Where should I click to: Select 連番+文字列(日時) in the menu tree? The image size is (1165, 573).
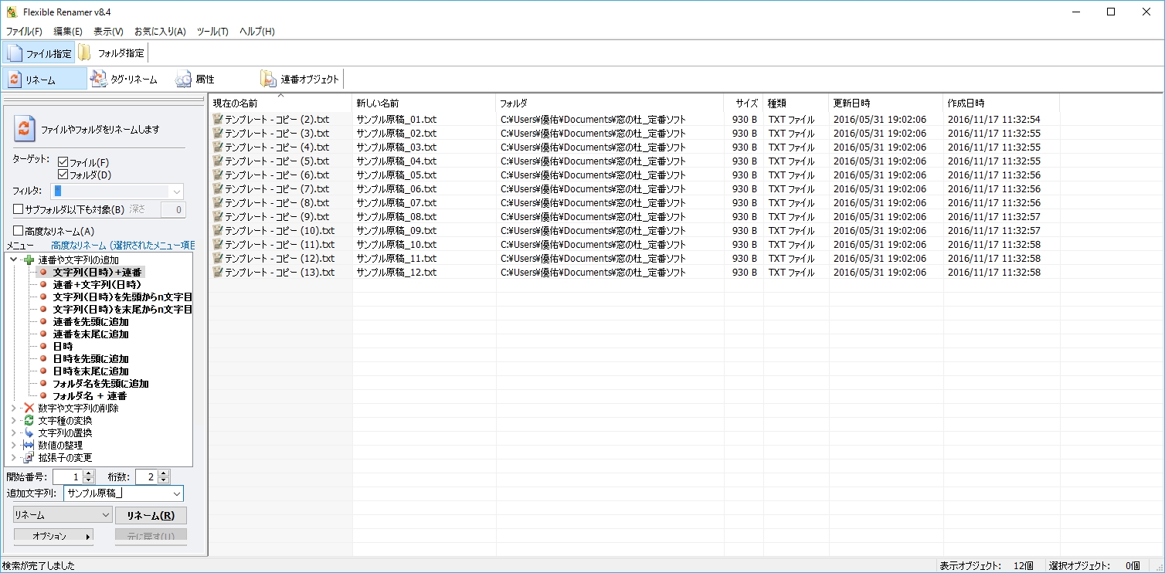pos(97,284)
